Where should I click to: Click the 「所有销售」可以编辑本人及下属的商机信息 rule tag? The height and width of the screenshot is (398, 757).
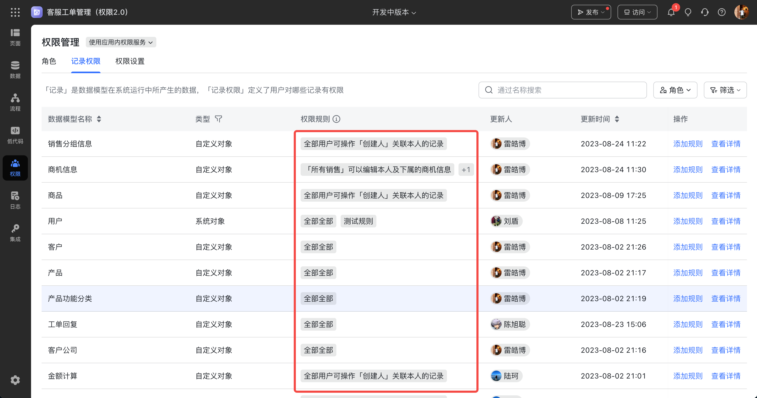(x=377, y=170)
